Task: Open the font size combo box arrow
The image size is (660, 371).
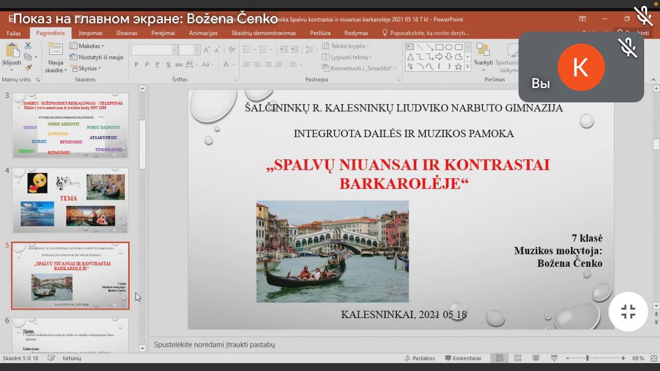Action: [197, 50]
